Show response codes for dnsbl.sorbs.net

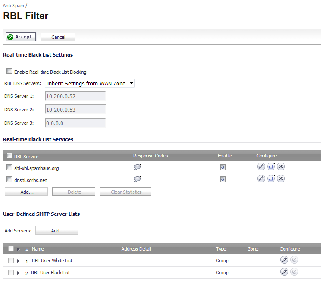137,179
